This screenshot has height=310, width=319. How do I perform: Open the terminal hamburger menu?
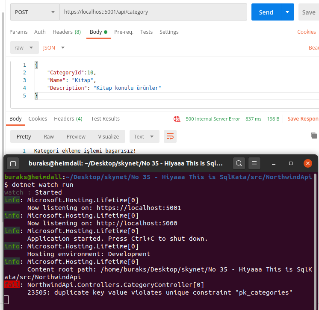[254, 163]
